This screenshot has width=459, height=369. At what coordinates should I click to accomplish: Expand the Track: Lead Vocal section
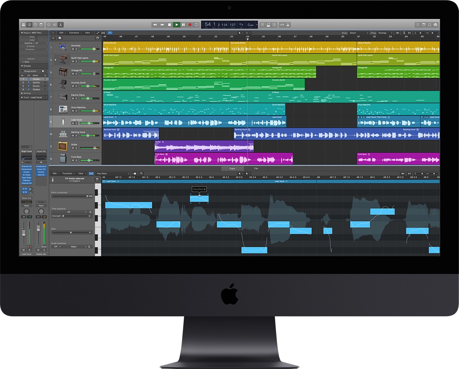(22, 98)
